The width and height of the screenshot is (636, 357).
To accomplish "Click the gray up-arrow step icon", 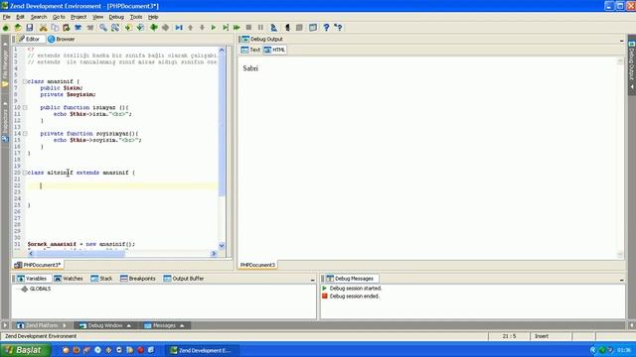I will click(190, 28).
